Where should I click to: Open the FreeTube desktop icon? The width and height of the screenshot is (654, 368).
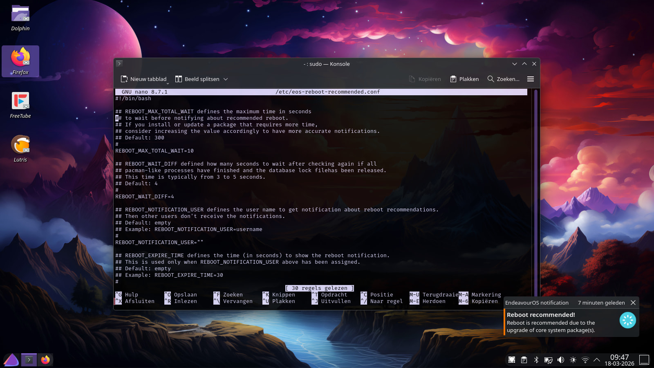[x=20, y=105]
